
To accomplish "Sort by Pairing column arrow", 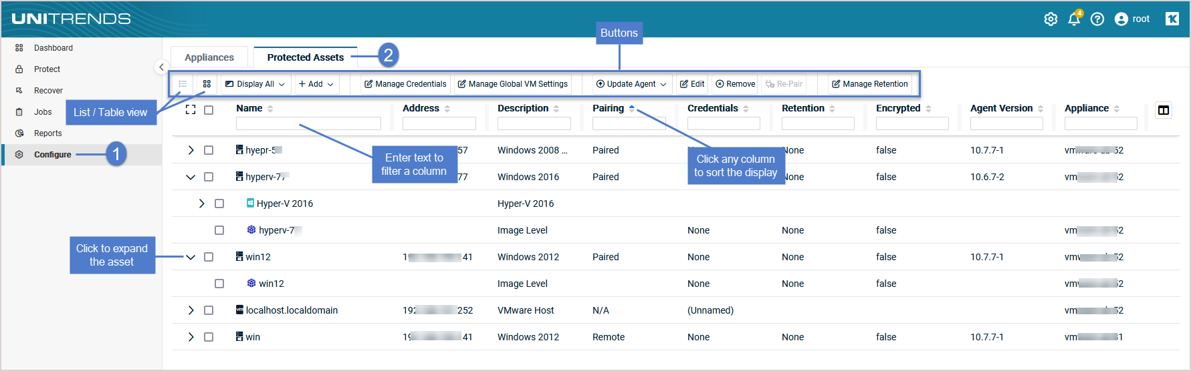I will (632, 108).
